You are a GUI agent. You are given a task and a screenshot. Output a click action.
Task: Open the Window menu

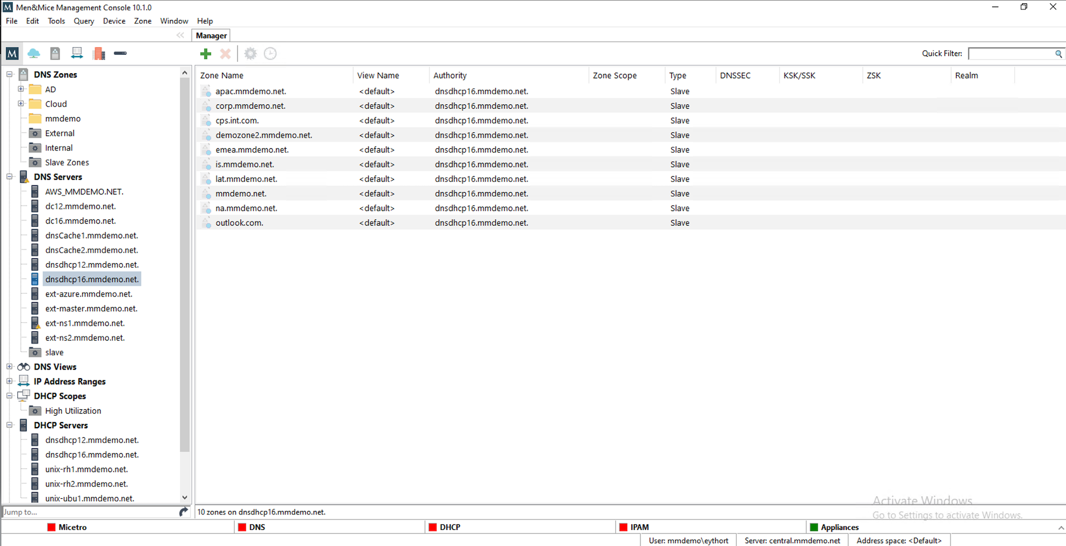pyautogui.click(x=174, y=21)
